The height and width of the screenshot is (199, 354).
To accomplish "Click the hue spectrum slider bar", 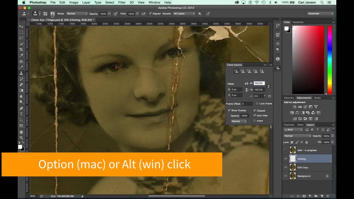I will point(330,60).
